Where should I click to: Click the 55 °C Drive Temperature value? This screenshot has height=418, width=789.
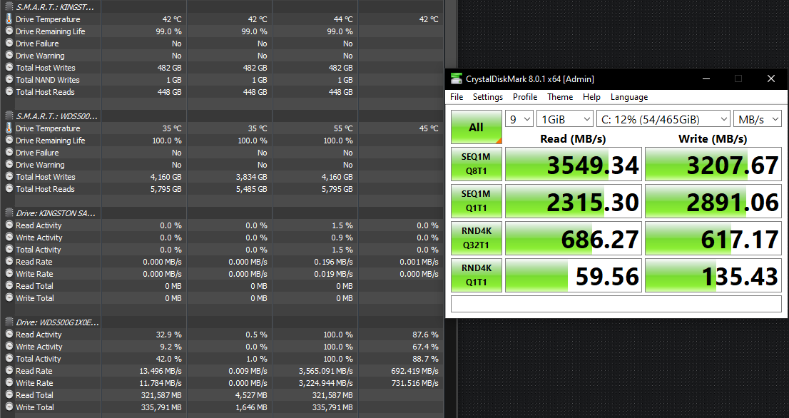[x=343, y=128]
